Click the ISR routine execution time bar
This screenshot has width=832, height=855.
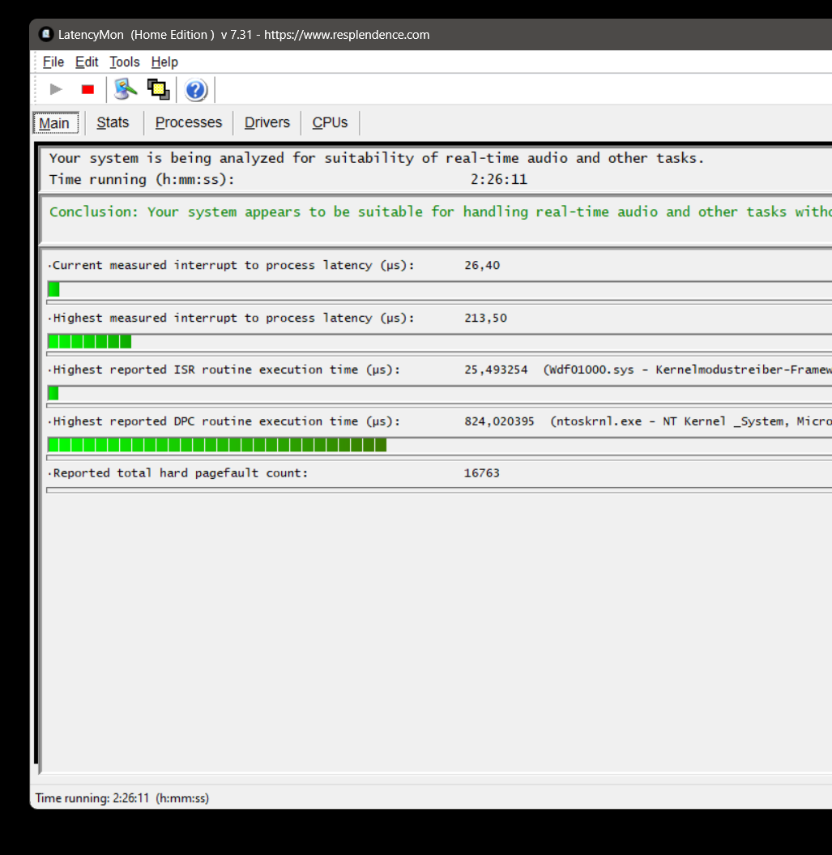[439, 394]
